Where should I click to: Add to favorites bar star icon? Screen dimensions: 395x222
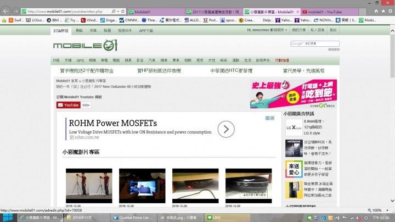click(4, 20)
